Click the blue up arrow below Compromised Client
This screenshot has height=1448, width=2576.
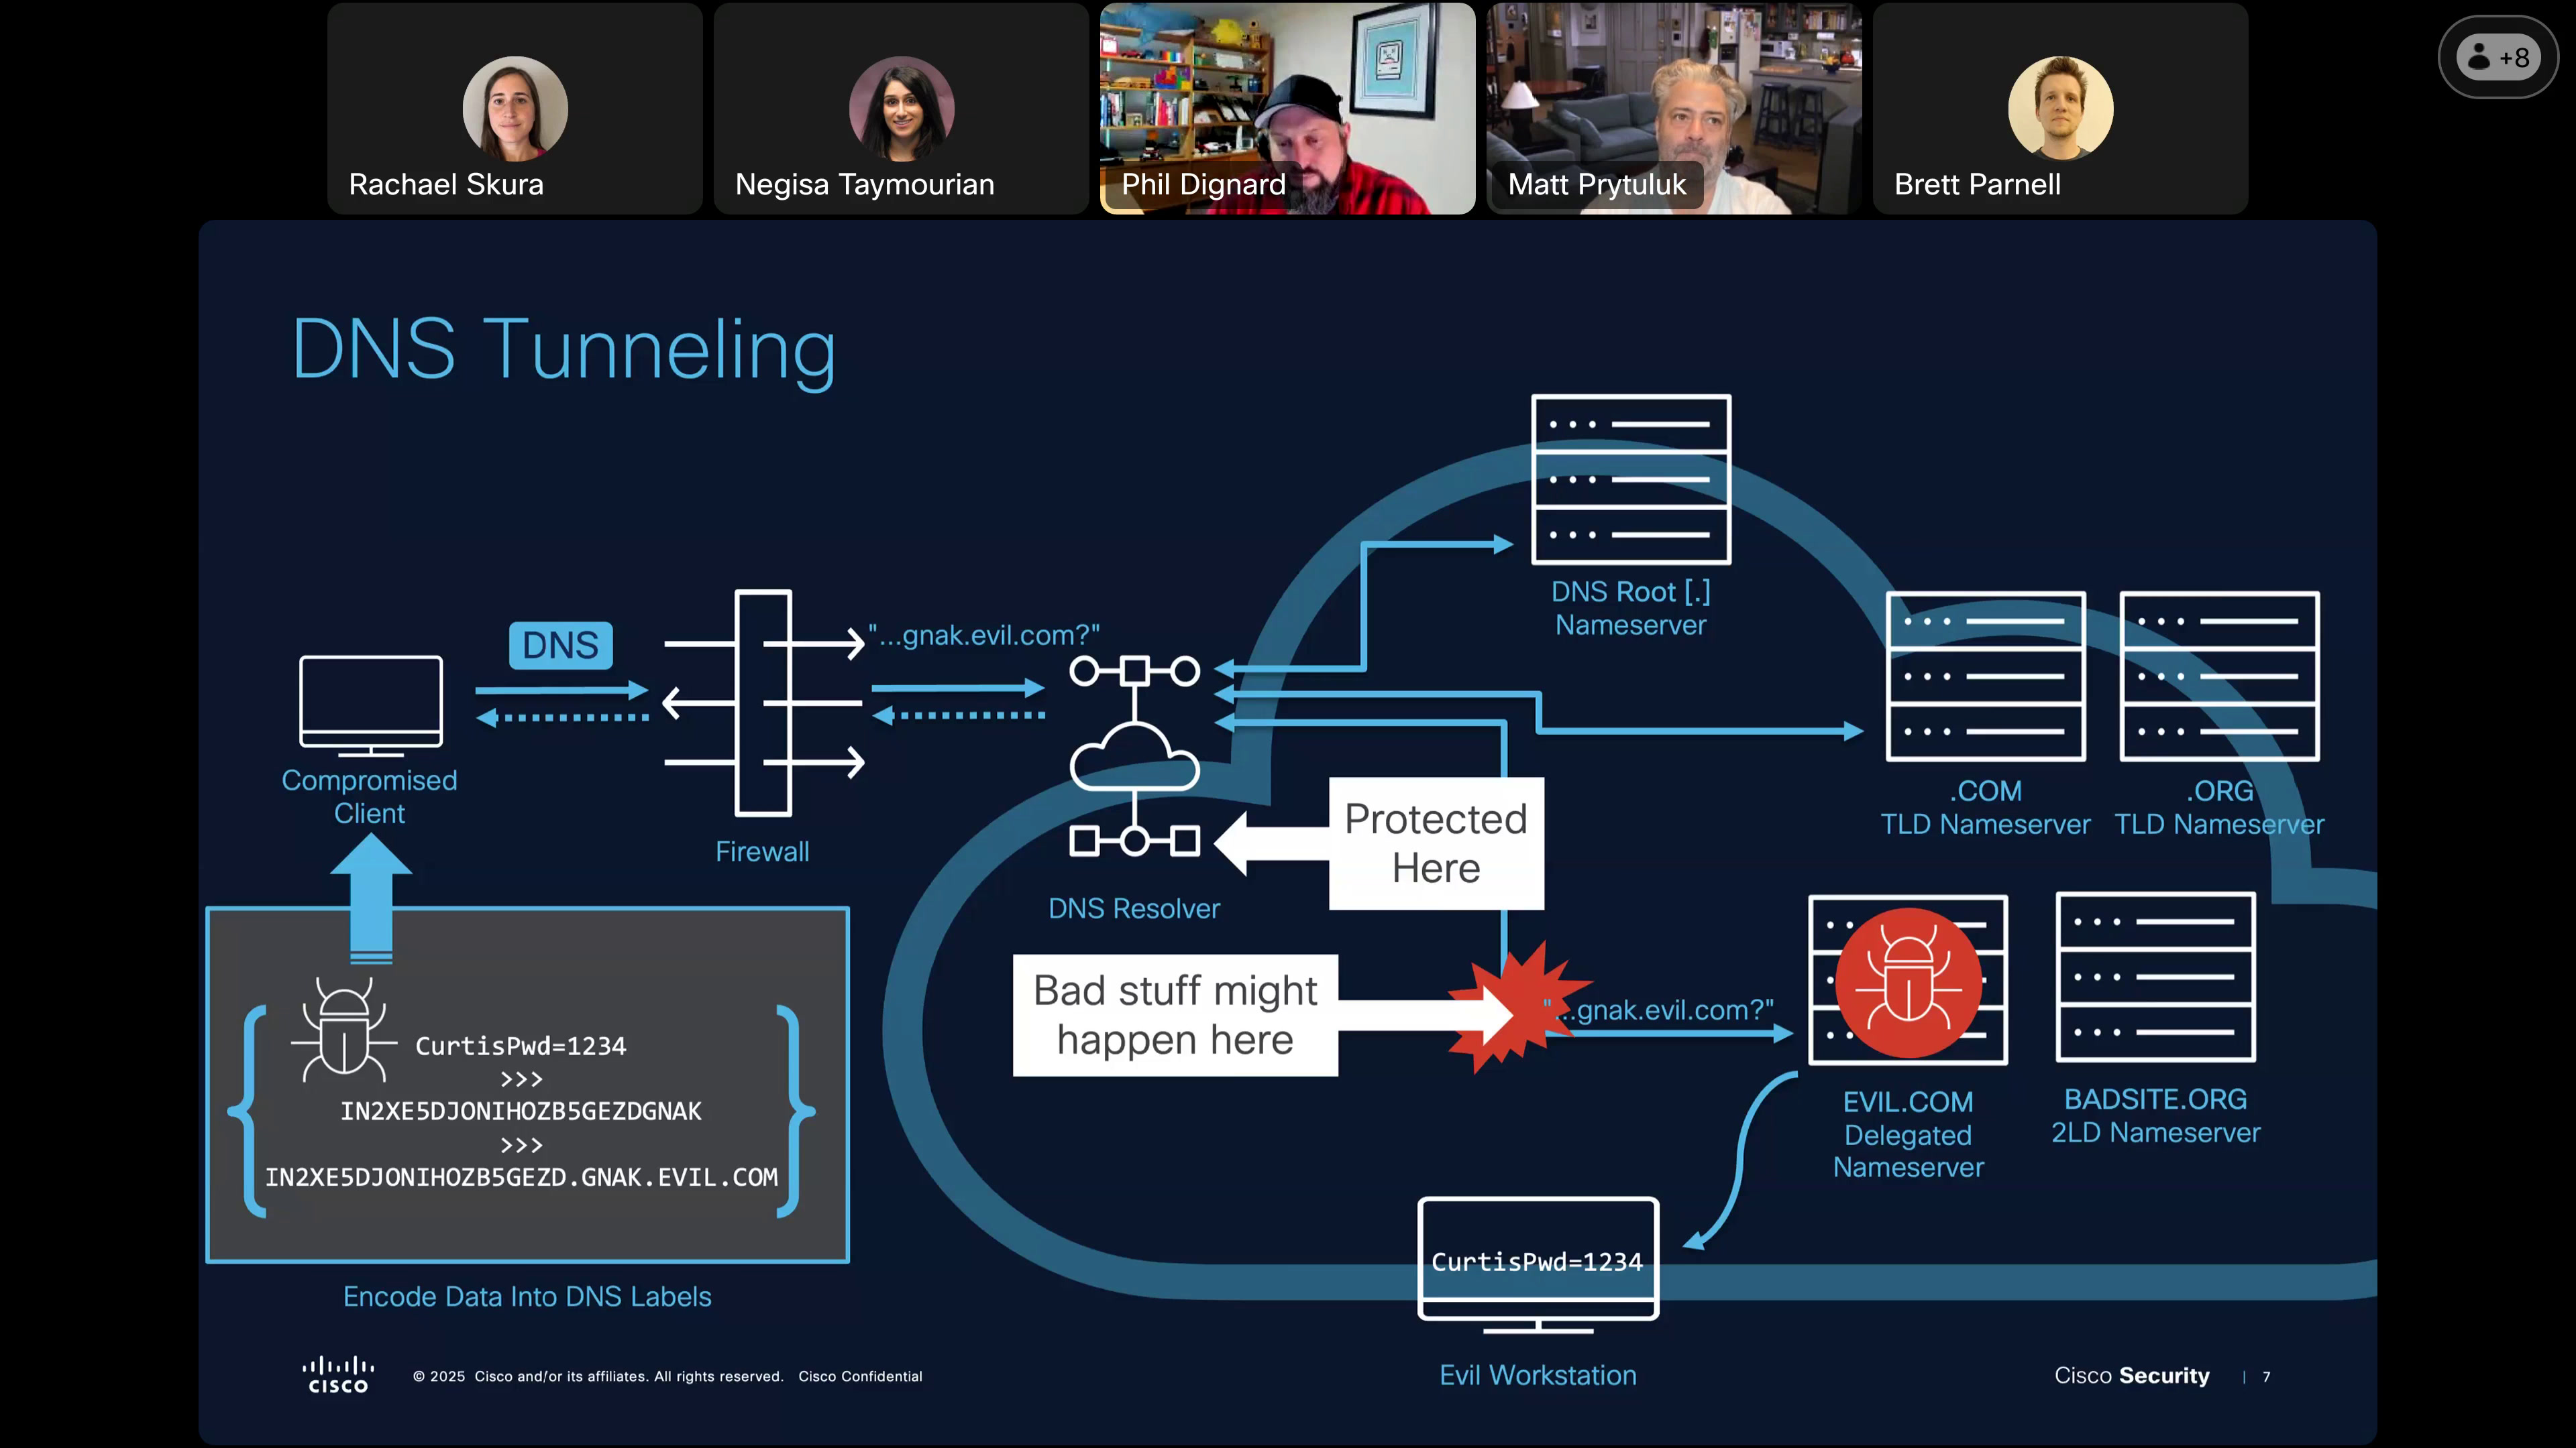[x=371, y=898]
